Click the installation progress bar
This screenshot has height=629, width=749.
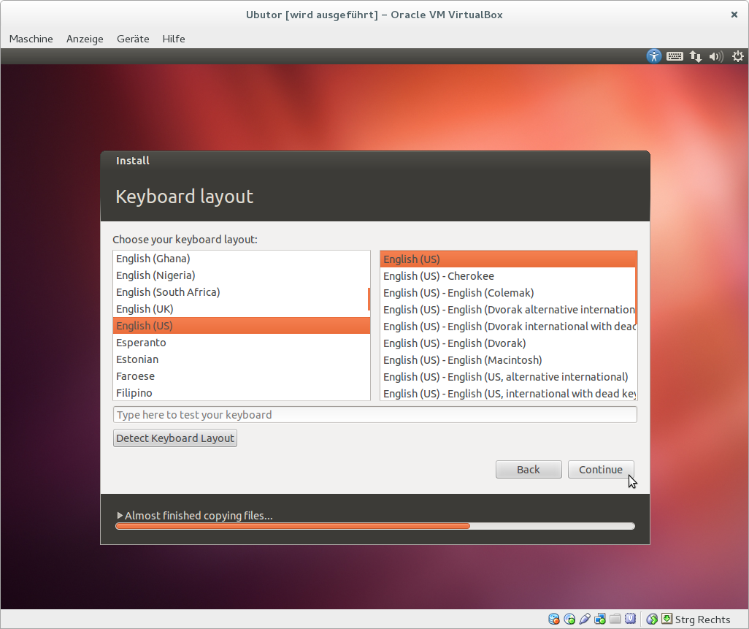coord(375,526)
